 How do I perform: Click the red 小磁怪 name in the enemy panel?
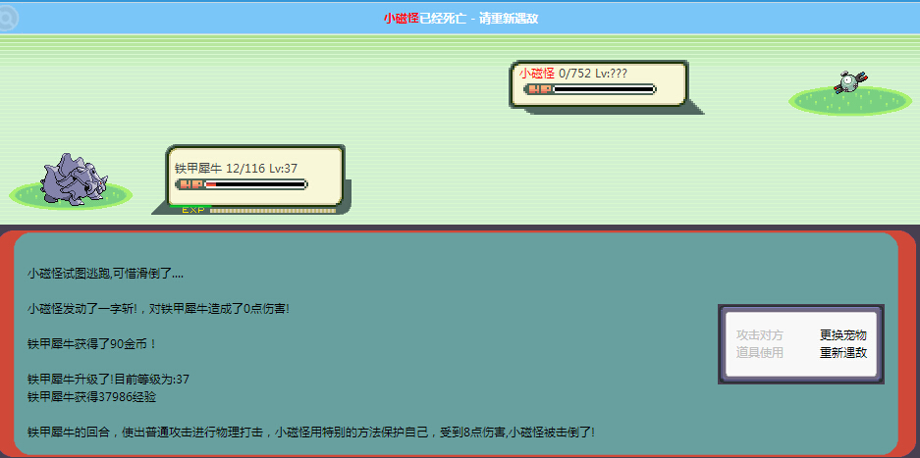pyautogui.click(x=536, y=74)
